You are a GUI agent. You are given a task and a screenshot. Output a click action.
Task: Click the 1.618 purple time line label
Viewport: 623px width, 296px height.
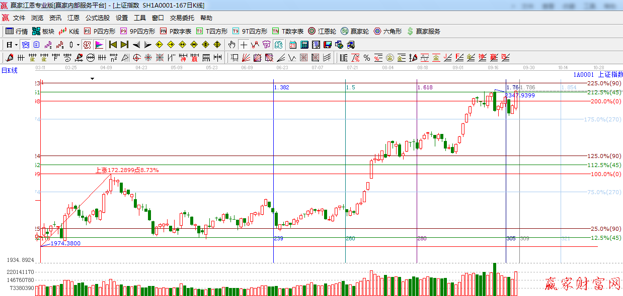tap(425, 87)
